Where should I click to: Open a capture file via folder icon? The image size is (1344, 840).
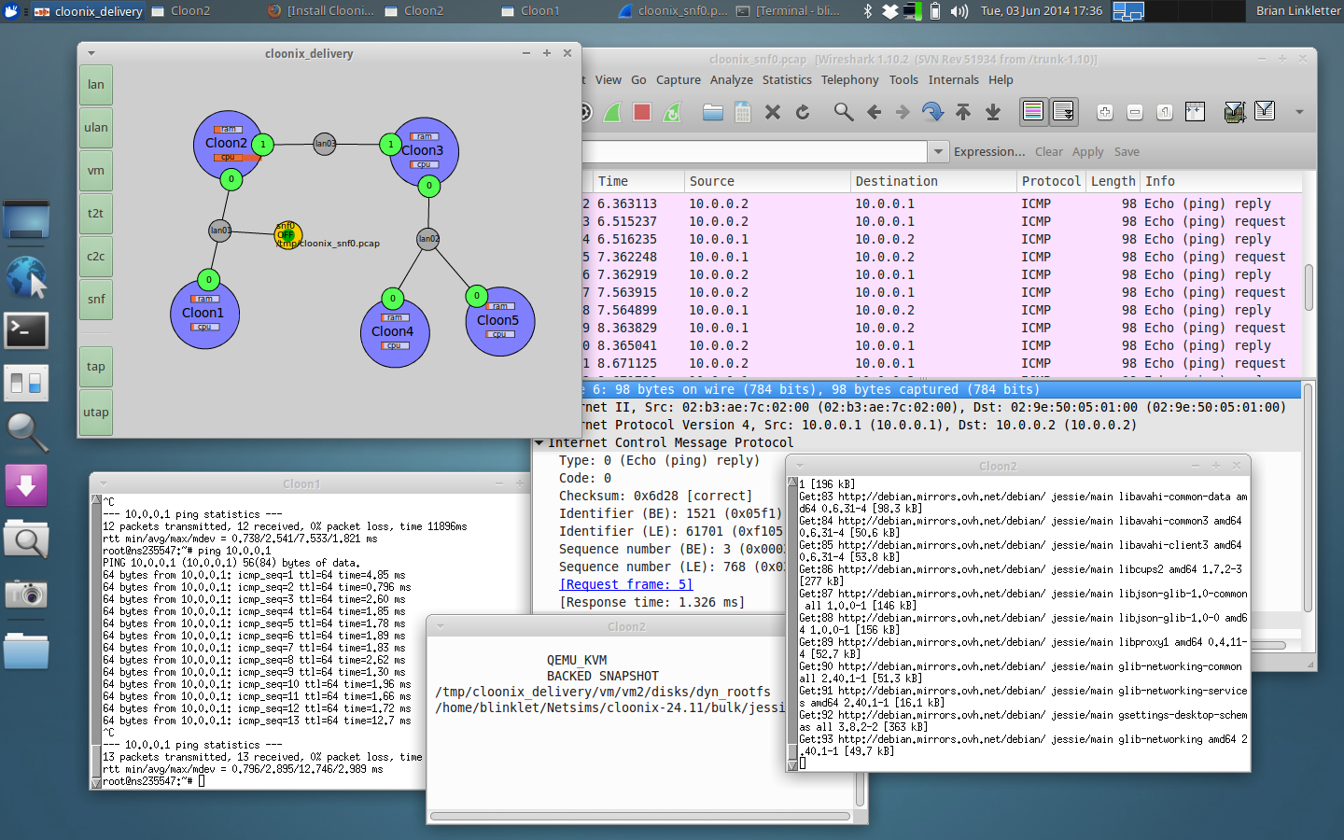click(713, 112)
